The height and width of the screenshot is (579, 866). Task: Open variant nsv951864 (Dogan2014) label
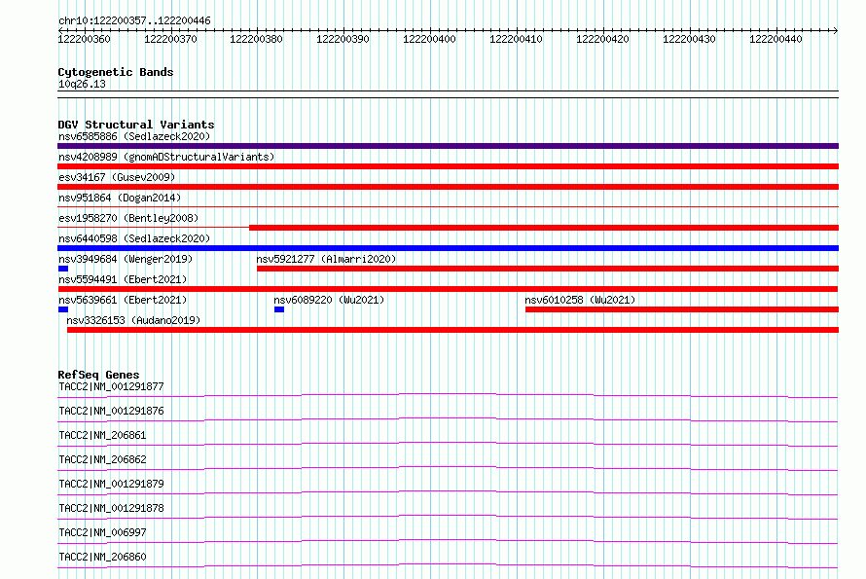[120, 198]
